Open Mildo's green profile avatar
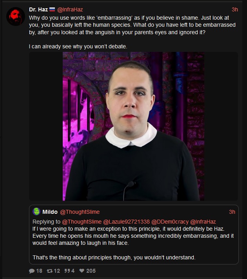Image resolution: width=247 pixels, height=279 pixels. click(36, 211)
